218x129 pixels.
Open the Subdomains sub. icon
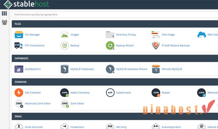pyautogui.click(x=110, y=93)
